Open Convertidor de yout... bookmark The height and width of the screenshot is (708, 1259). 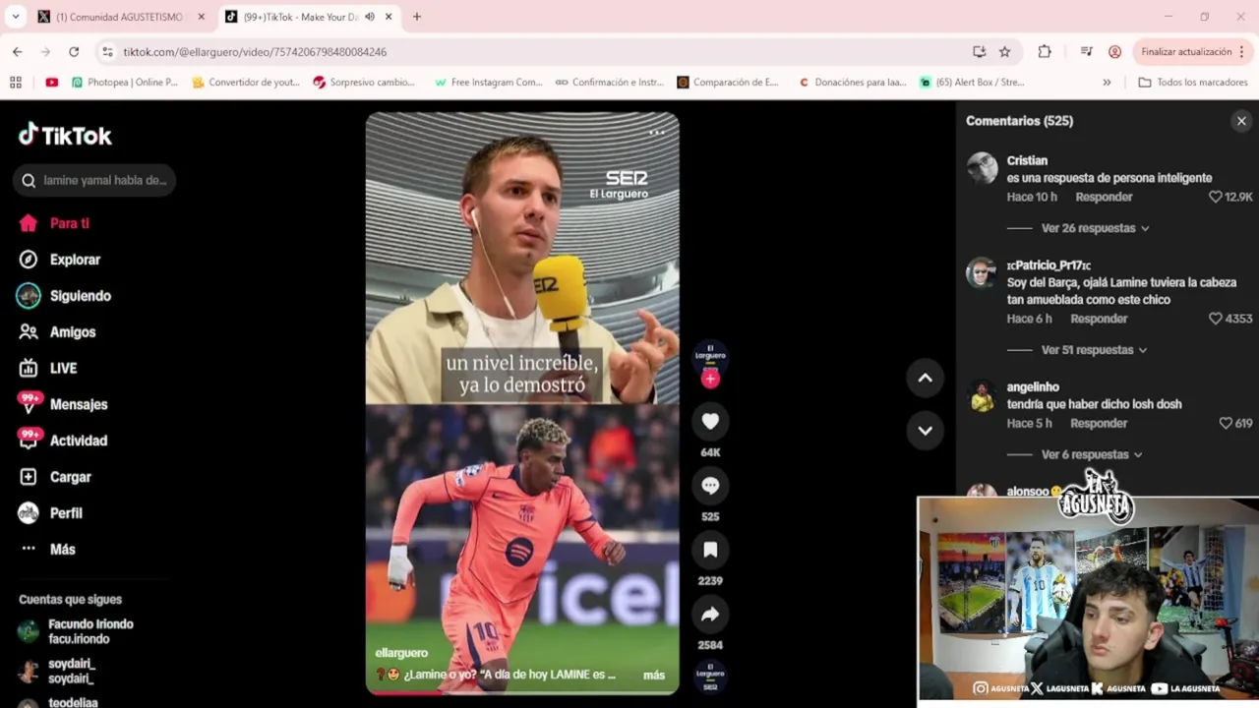[246, 83]
